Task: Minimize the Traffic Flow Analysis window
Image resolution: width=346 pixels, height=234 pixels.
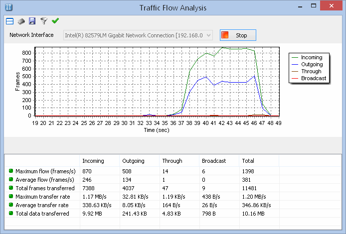Action: point(299,7)
